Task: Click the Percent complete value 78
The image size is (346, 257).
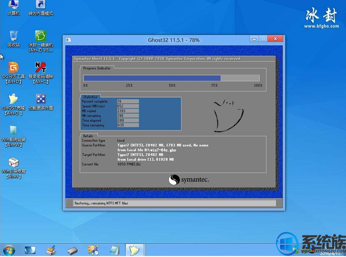Action: [x=128, y=101]
